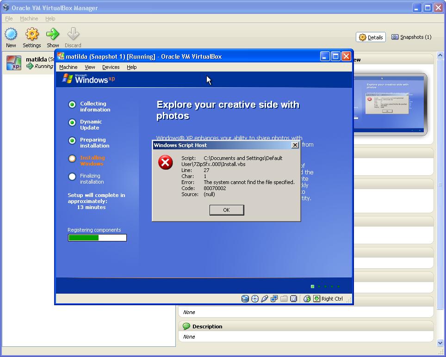Open Machine menu in VirtualBox Manager
The height and width of the screenshot is (357, 446).
coord(29,18)
